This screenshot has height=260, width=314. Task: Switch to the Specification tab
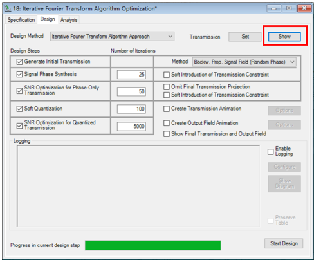21,20
